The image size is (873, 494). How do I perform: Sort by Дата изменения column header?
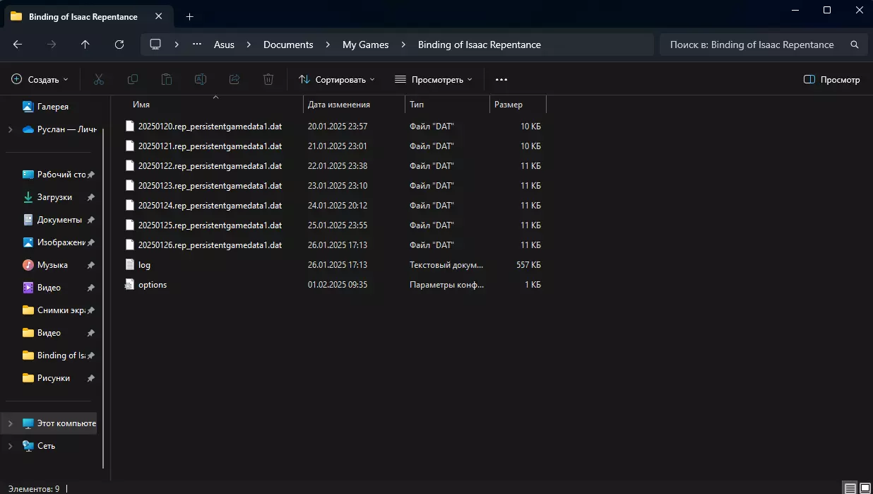pos(339,105)
